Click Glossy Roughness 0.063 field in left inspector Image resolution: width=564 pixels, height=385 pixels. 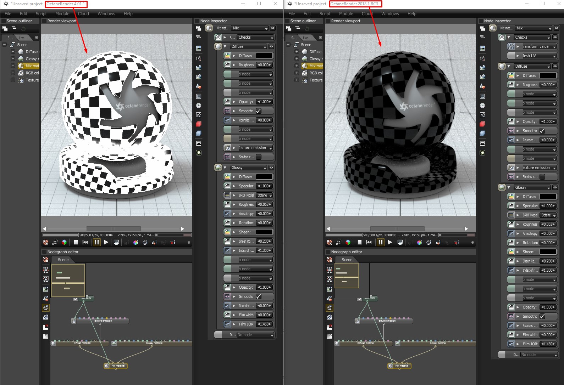coord(264,204)
